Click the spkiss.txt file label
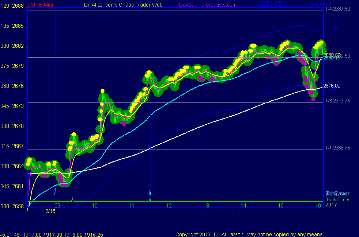This screenshot has height=237, width=359. (x=321, y=4)
